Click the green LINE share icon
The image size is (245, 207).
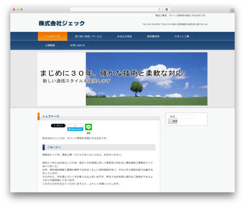click(89, 127)
